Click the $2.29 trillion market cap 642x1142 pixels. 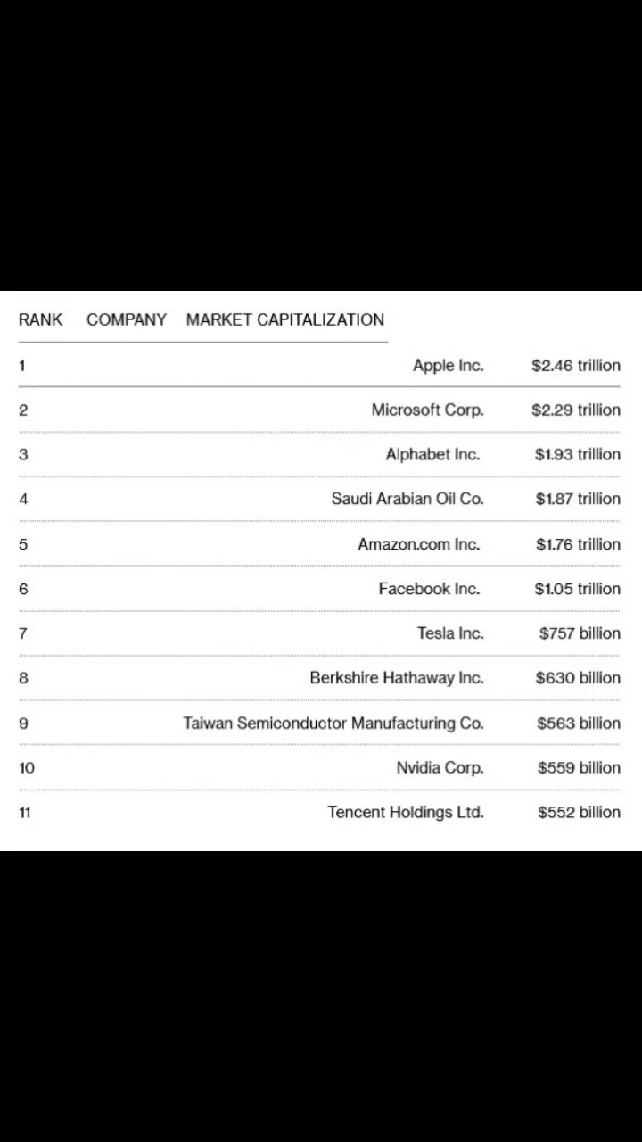pos(576,410)
